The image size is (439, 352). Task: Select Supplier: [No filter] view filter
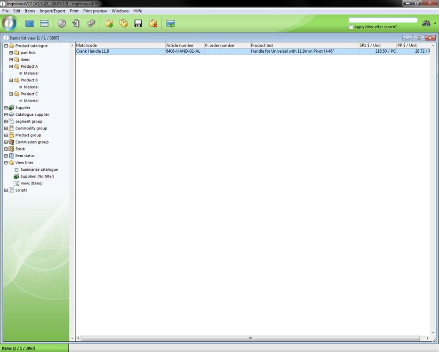[37, 176]
